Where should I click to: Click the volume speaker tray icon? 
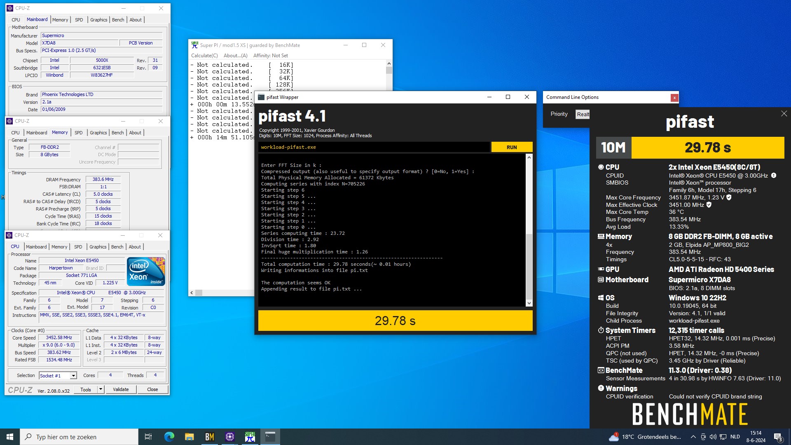click(x=713, y=437)
